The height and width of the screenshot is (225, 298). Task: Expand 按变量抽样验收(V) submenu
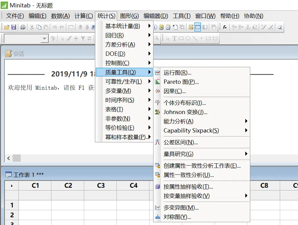[202, 196]
